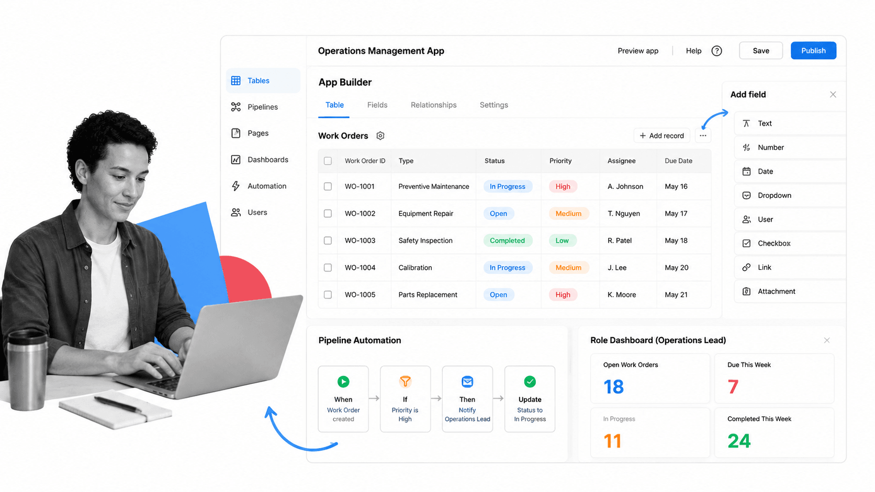
Task: Click the Work Order ID column header
Action: point(365,161)
